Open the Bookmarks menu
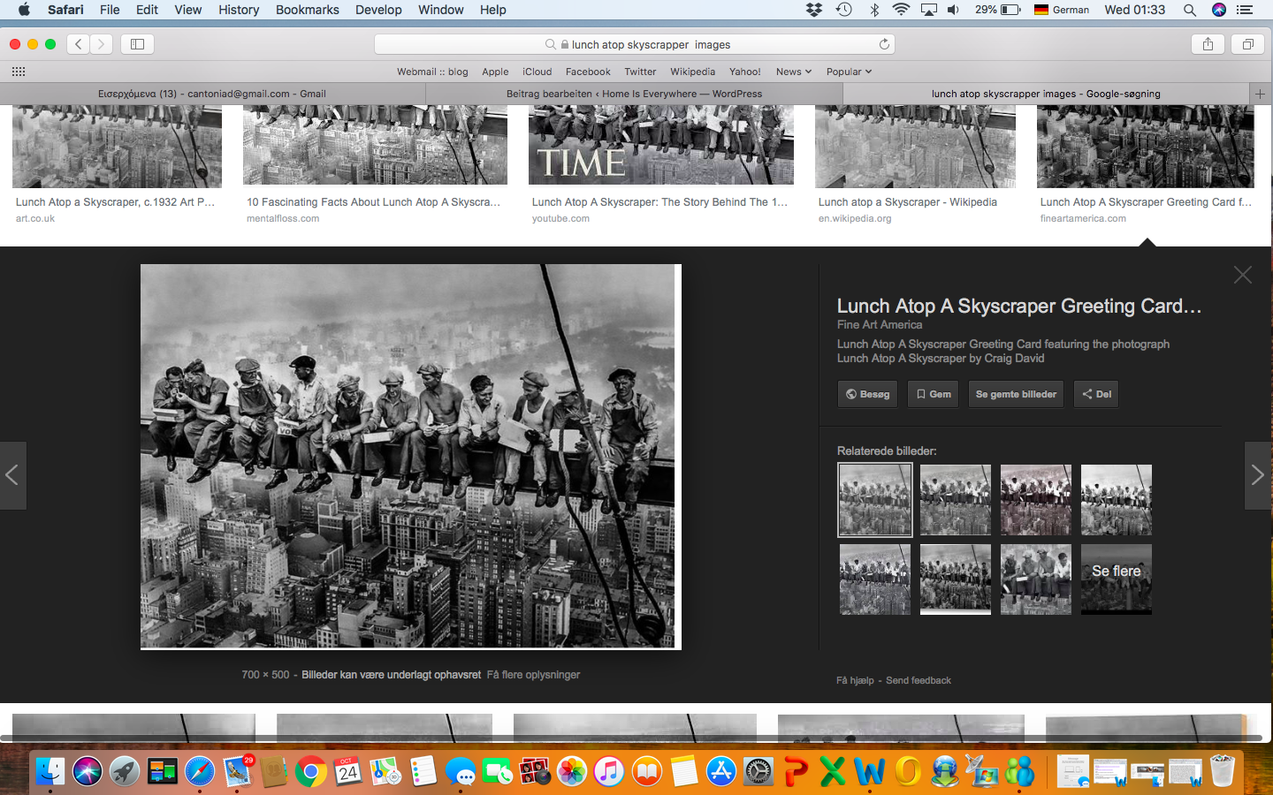The image size is (1273, 795). point(307,10)
